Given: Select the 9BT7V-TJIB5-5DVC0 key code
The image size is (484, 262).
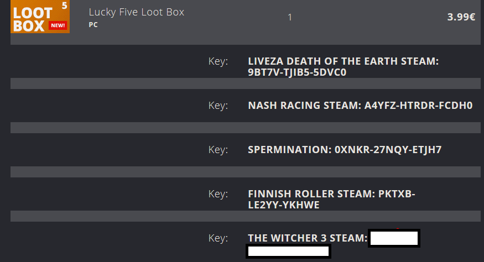Looking at the screenshot, I should coord(298,72).
